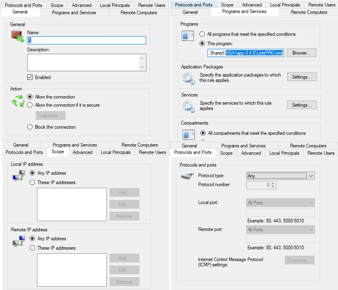Viewport: 338px width, 290px height.
Task: Expand the Remote port dropdown
Action: coord(280,230)
